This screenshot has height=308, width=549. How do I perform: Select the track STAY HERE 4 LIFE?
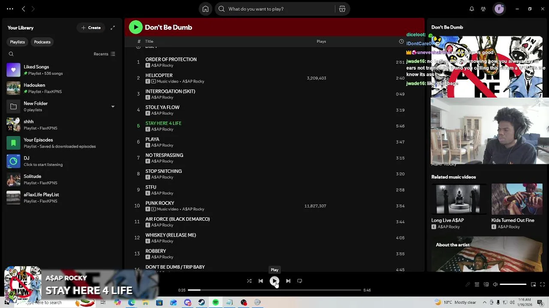click(x=163, y=123)
